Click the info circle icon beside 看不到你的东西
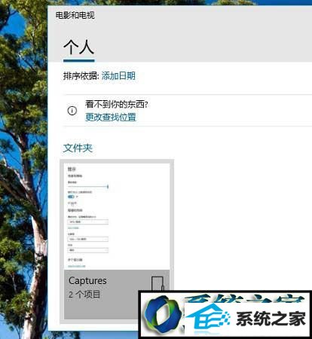The image size is (312, 339). 72,111
